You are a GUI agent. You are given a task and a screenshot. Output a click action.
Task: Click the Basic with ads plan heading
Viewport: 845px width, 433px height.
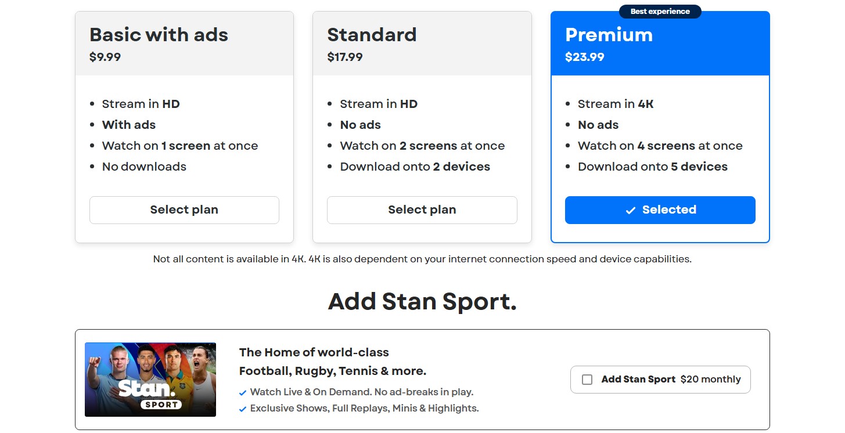[x=159, y=35]
